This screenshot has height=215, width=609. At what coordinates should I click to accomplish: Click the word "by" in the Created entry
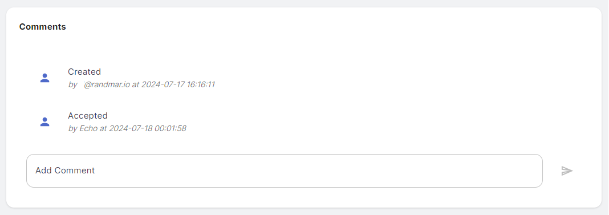pos(72,85)
